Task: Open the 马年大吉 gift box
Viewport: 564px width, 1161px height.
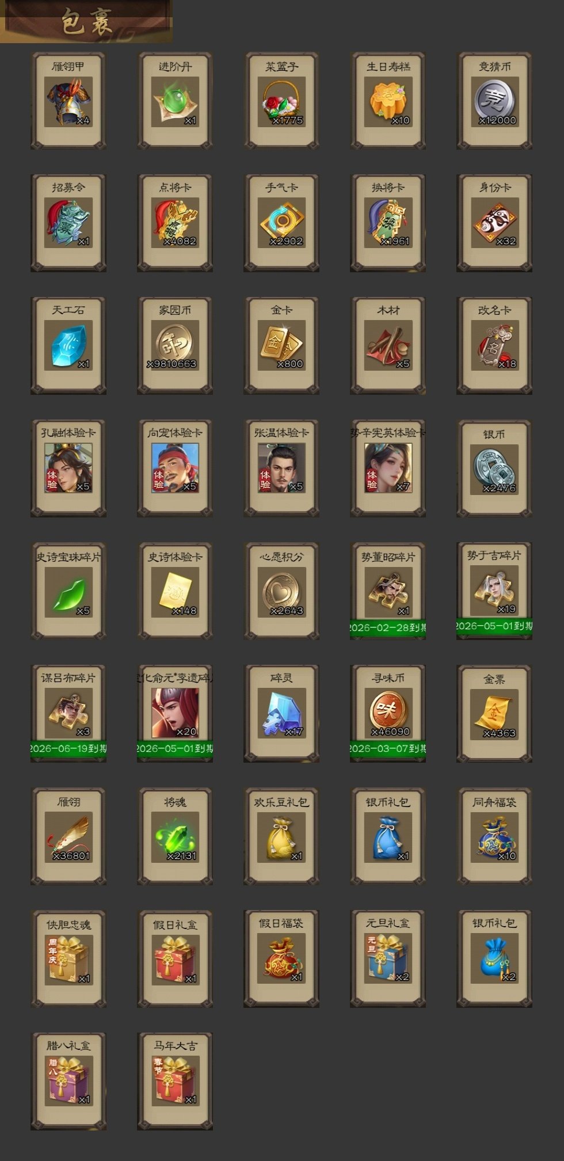Action: click(x=175, y=1081)
